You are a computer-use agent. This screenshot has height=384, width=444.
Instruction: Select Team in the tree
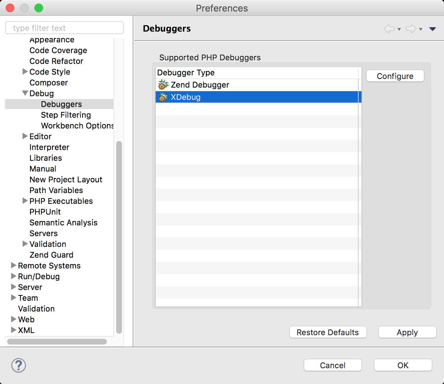(28, 298)
